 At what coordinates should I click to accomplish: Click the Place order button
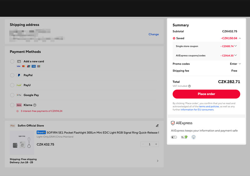(206, 94)
